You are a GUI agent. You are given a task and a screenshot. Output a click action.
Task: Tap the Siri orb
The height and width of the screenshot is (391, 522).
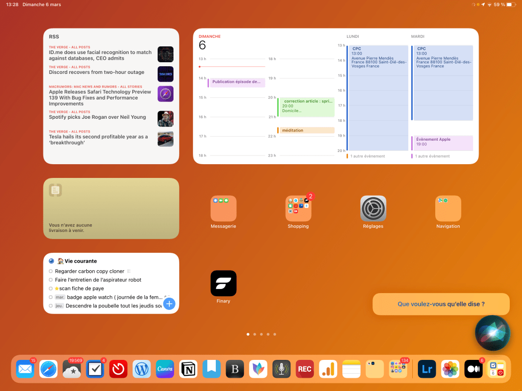click(492, 333)
